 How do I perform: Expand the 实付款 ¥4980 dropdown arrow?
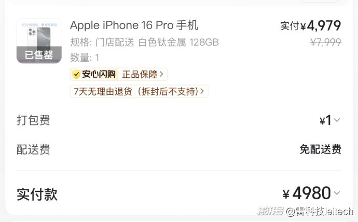click(337, 193)
